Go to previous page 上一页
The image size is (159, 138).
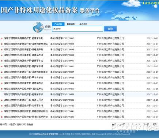tap(122, 124)
